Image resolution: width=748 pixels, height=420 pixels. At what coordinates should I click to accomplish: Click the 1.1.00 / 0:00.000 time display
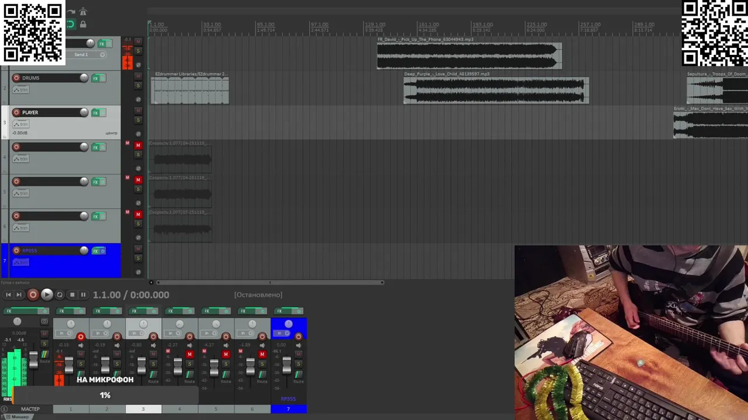coord(131,295)
